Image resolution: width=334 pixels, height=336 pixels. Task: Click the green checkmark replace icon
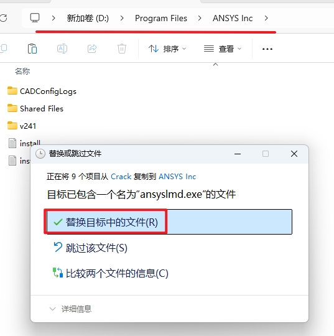(x=58, y=222)
